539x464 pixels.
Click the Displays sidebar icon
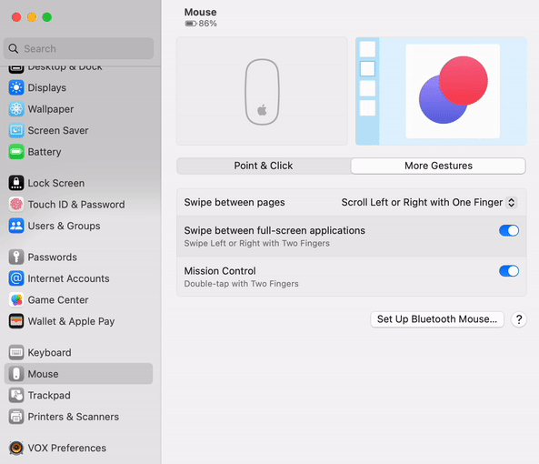pos(16,87)
